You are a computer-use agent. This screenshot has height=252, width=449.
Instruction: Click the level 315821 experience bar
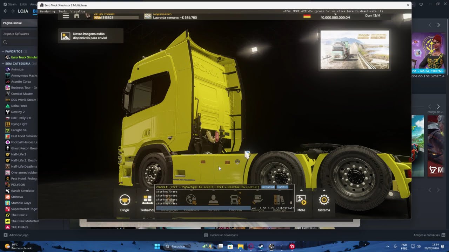coord(116,17)
